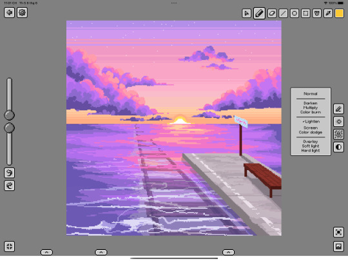
Task: Open the settings gear
Action: coord(22,12)
